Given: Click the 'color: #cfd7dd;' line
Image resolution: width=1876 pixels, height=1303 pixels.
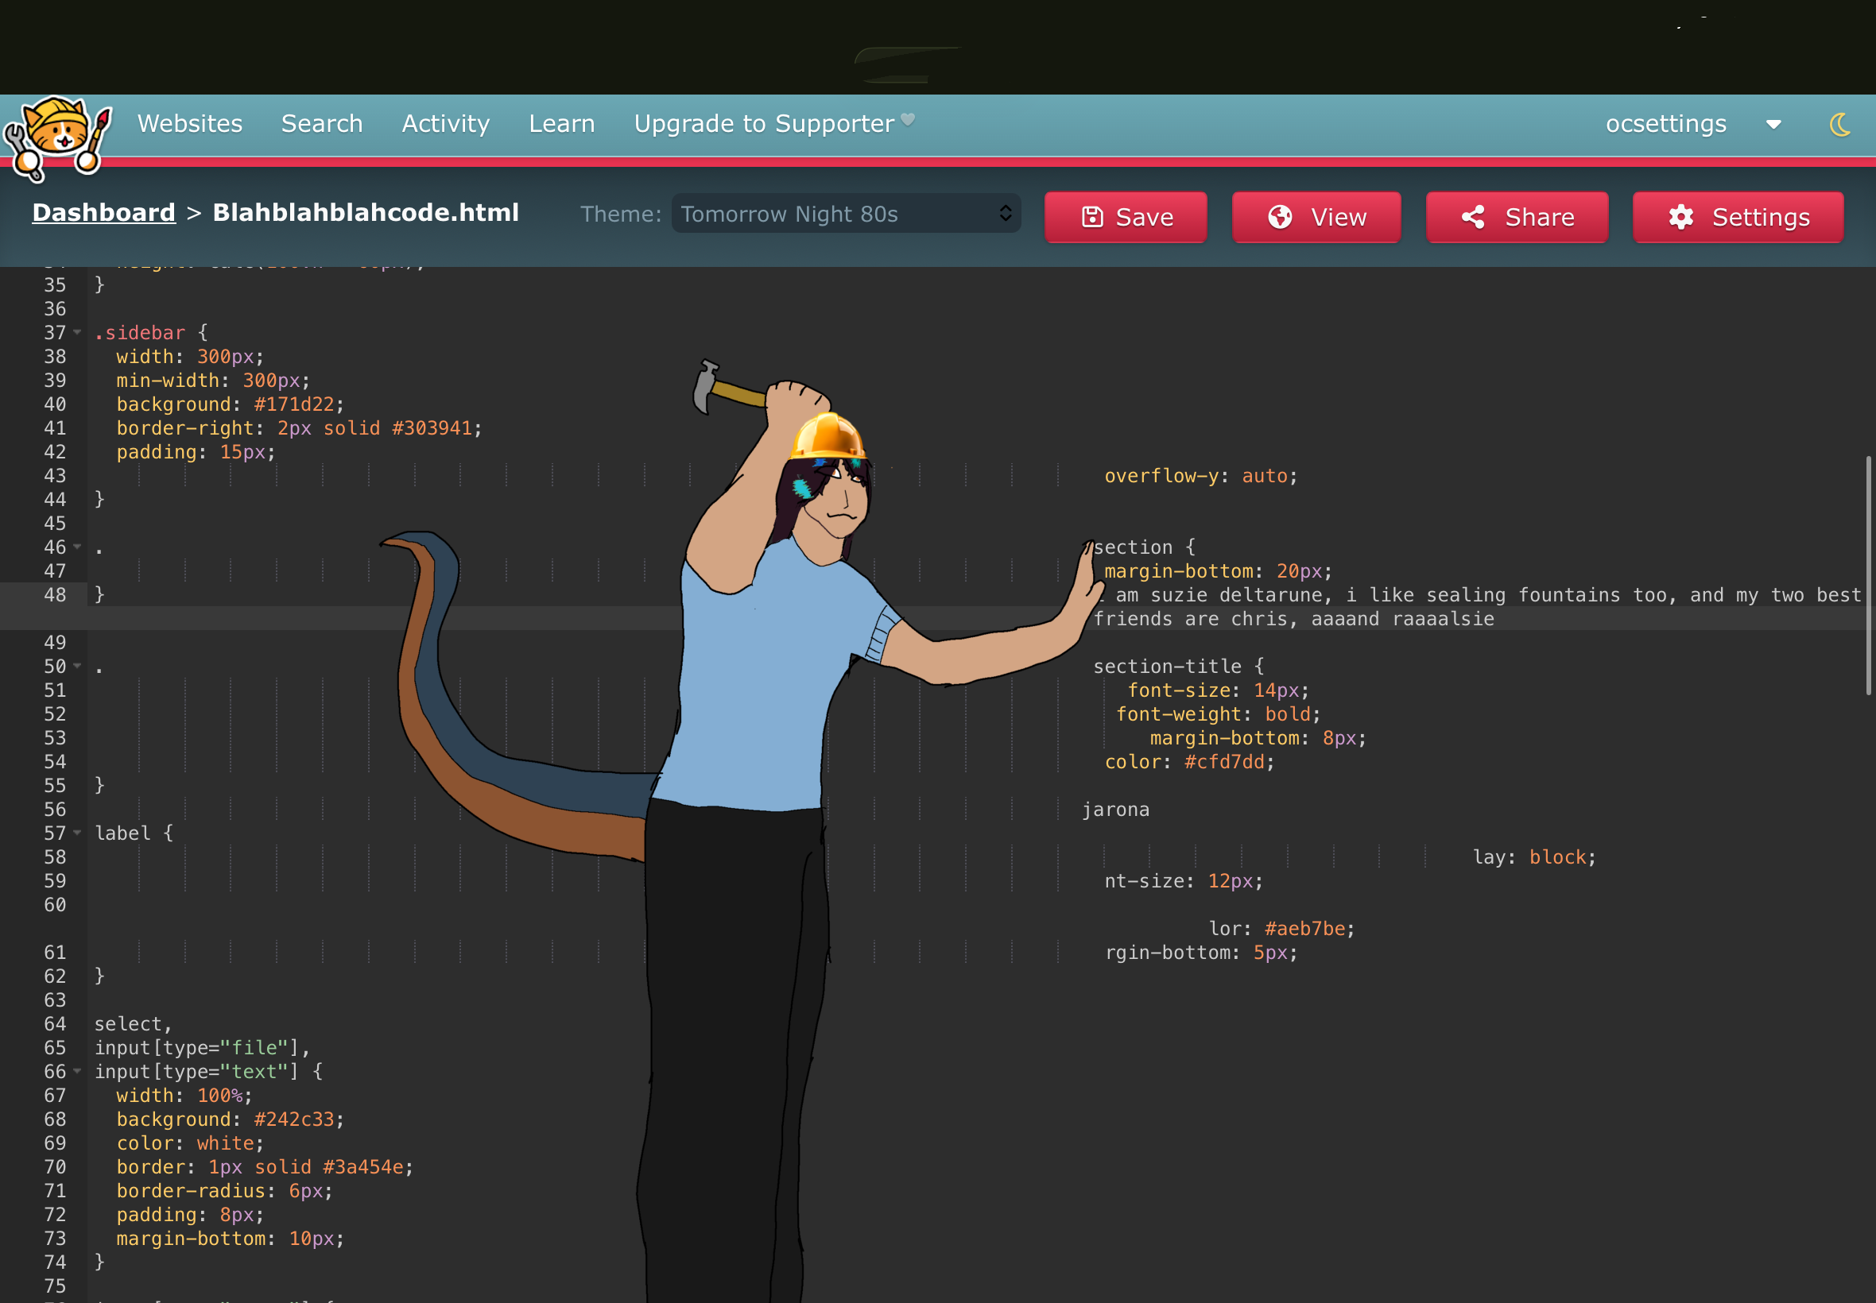Looking at the screenshot, I should [x=1189, y=762].
